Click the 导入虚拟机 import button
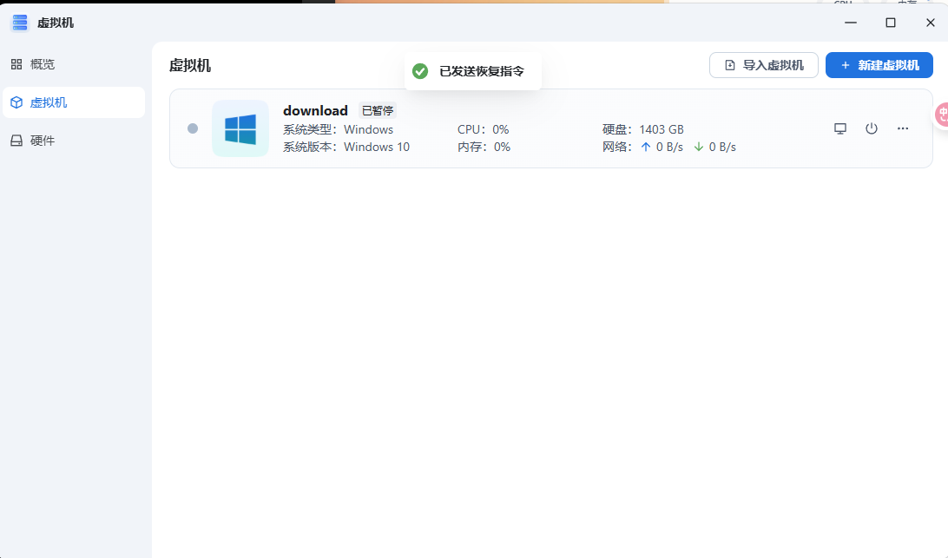Screen dimensions: 948x558 pos(763,65)
